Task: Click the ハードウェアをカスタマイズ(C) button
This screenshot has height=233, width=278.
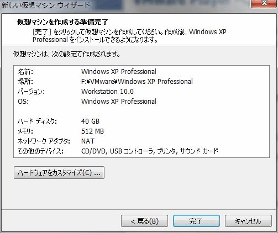Action: tap(59, 173)
